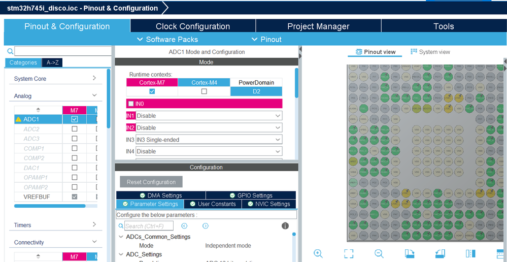Collapse the ADCs_Common_Settings group

pos(121,237)
